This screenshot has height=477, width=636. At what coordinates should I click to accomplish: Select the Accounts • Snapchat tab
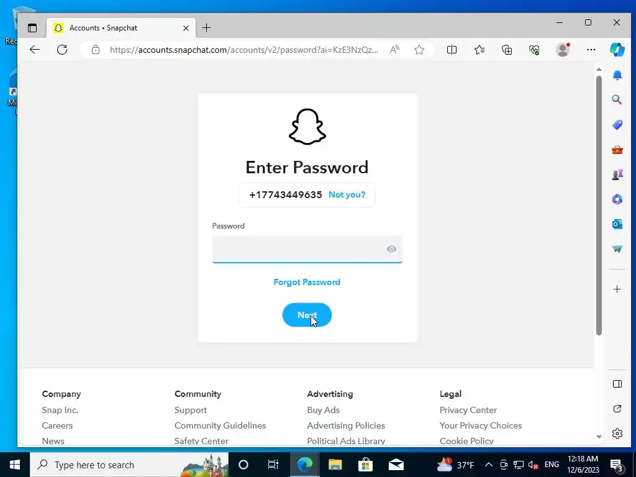(121, 28)
